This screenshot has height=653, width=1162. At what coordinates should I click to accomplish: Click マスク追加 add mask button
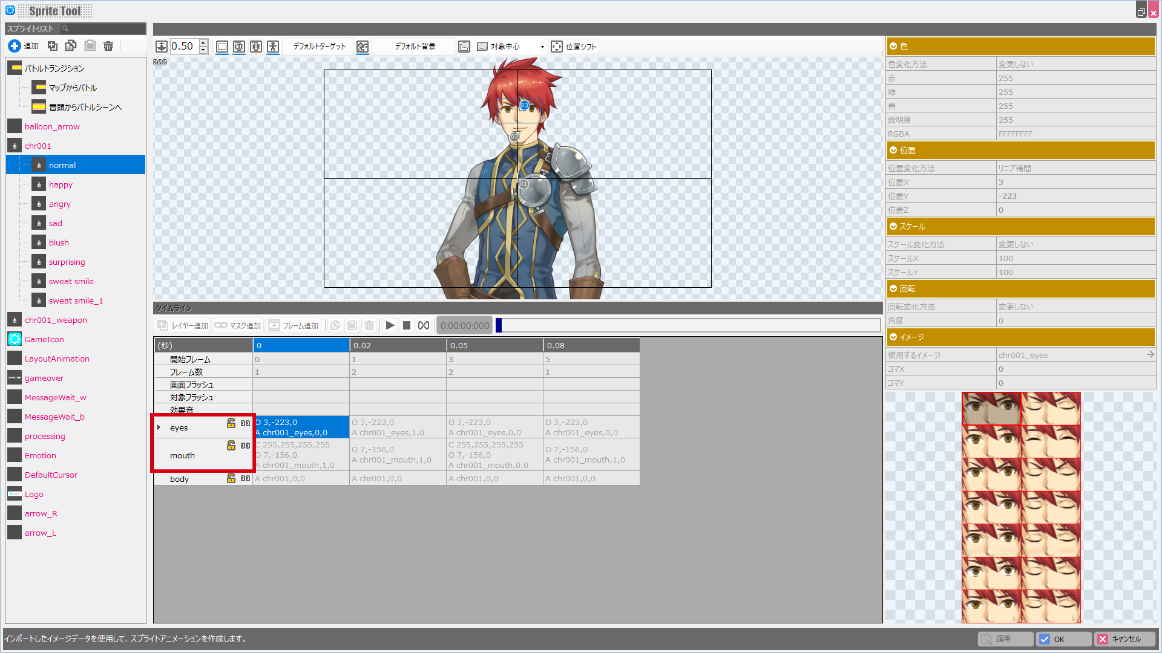pos(238,325)
